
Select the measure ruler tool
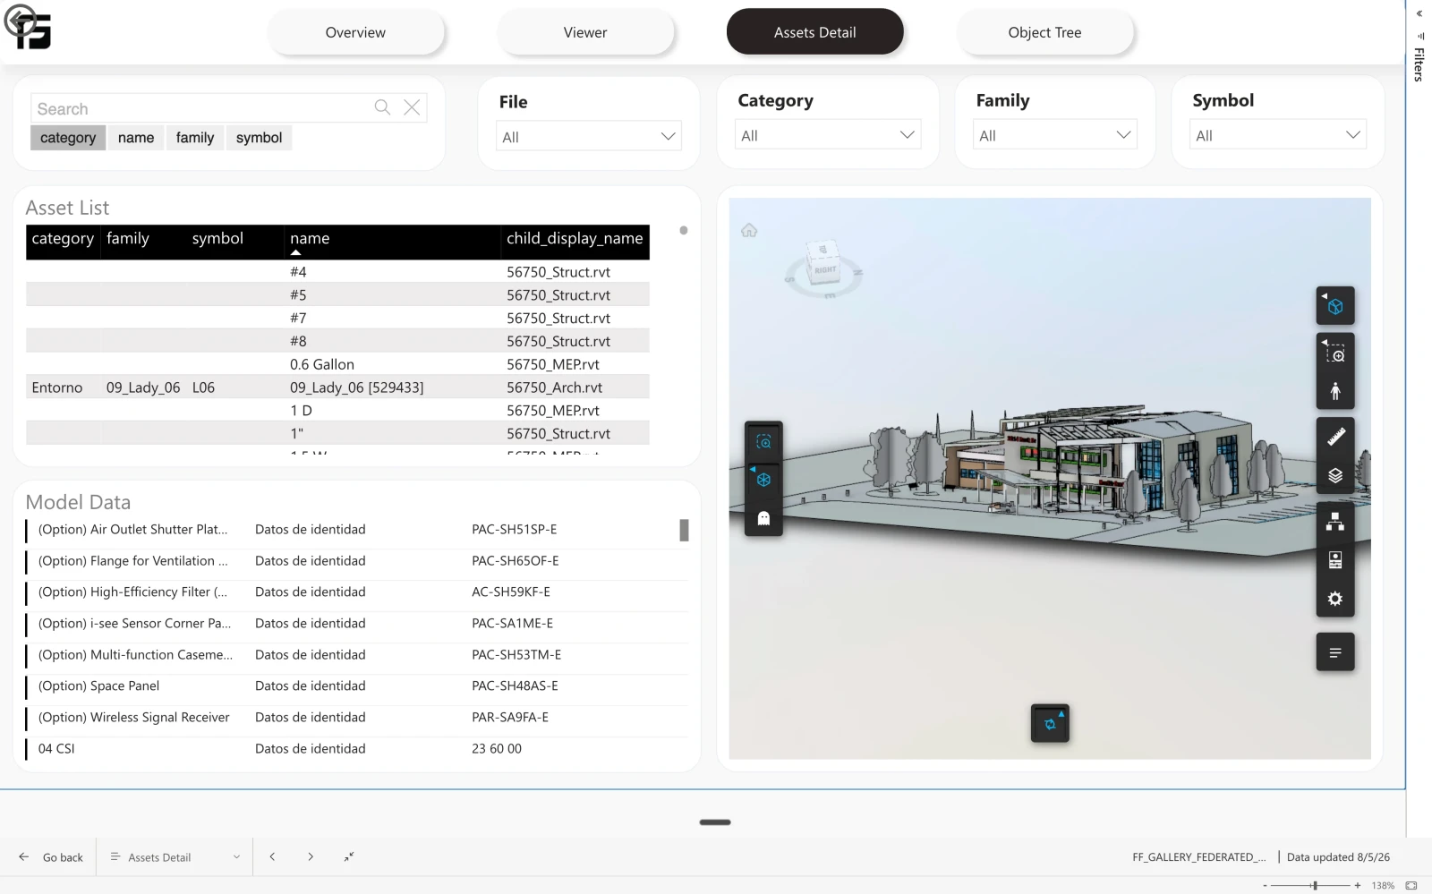[1334, 437]
